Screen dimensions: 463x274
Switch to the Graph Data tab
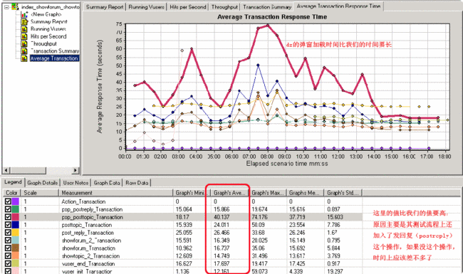(107, 183)
